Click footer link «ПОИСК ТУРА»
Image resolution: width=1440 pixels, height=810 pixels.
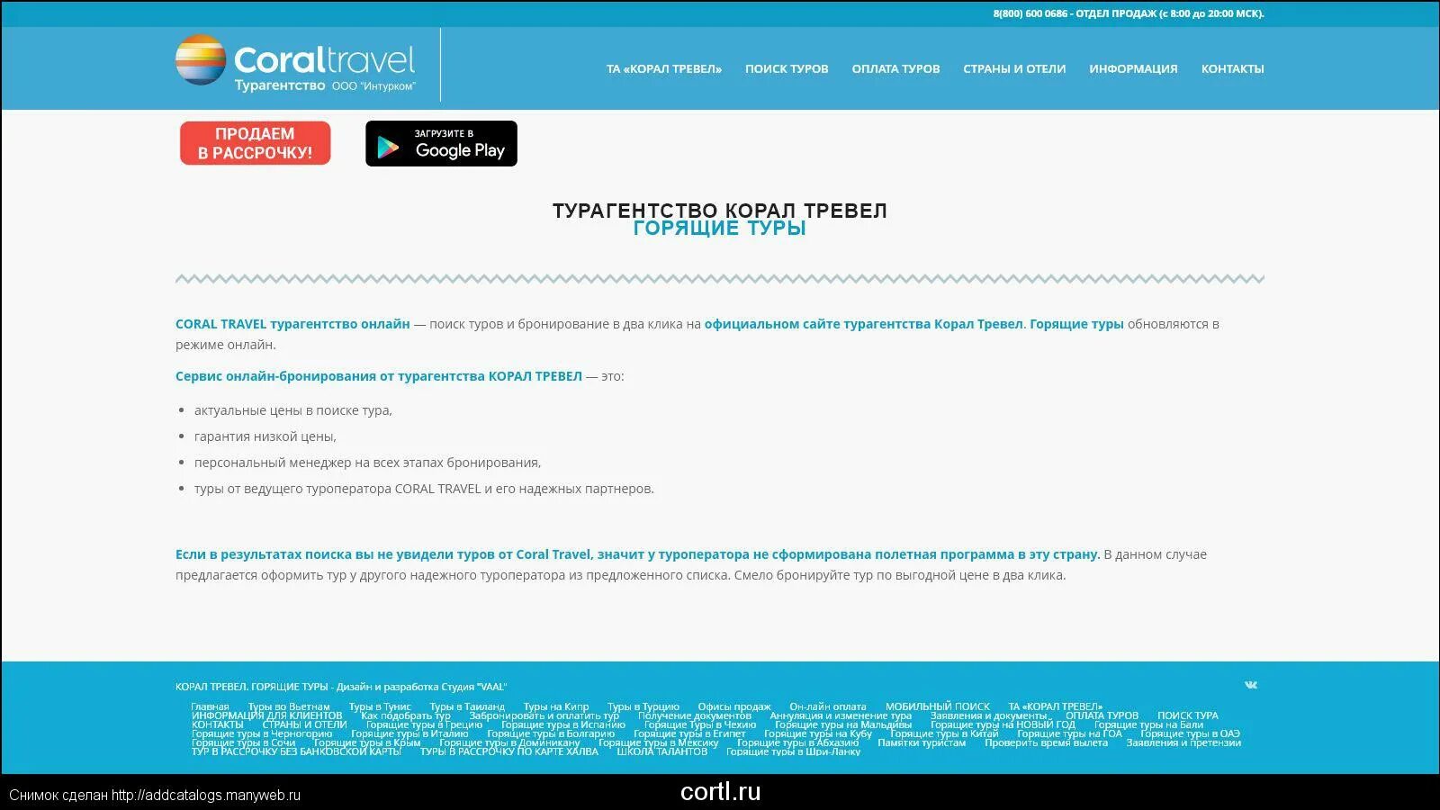[1188, 715]
